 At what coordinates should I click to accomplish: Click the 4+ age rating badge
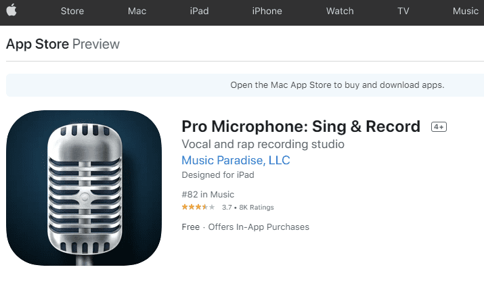(439, 126)
